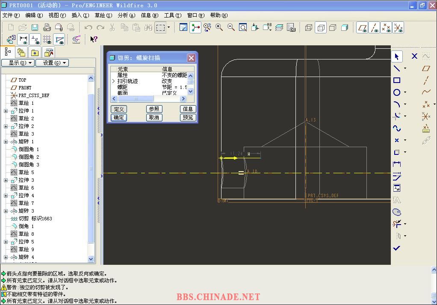Toggle datum planes display
Image resolution: width=437 pixels, height=305 pixels.
[362, 28]
